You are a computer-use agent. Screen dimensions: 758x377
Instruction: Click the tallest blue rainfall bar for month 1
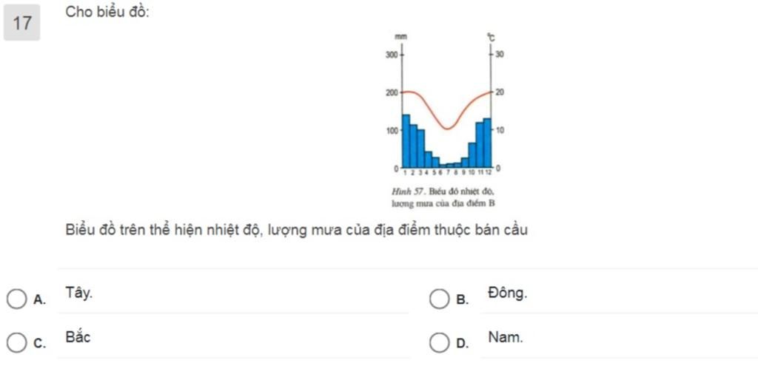(x=406, y=141)
